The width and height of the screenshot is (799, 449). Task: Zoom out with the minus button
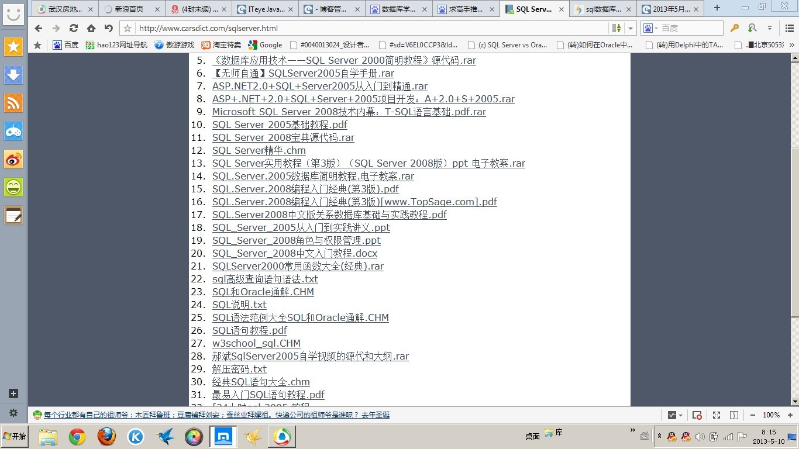(752, 415)
